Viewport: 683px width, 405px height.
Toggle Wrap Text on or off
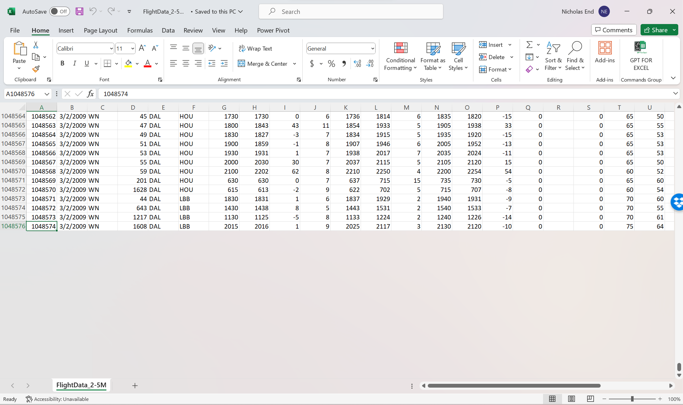(256, 48)
